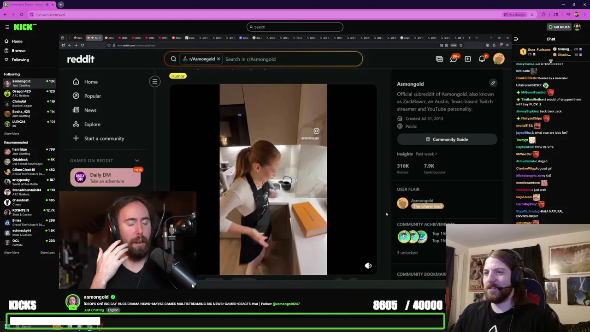Click the Chat panel header

[x=551, y=39]
